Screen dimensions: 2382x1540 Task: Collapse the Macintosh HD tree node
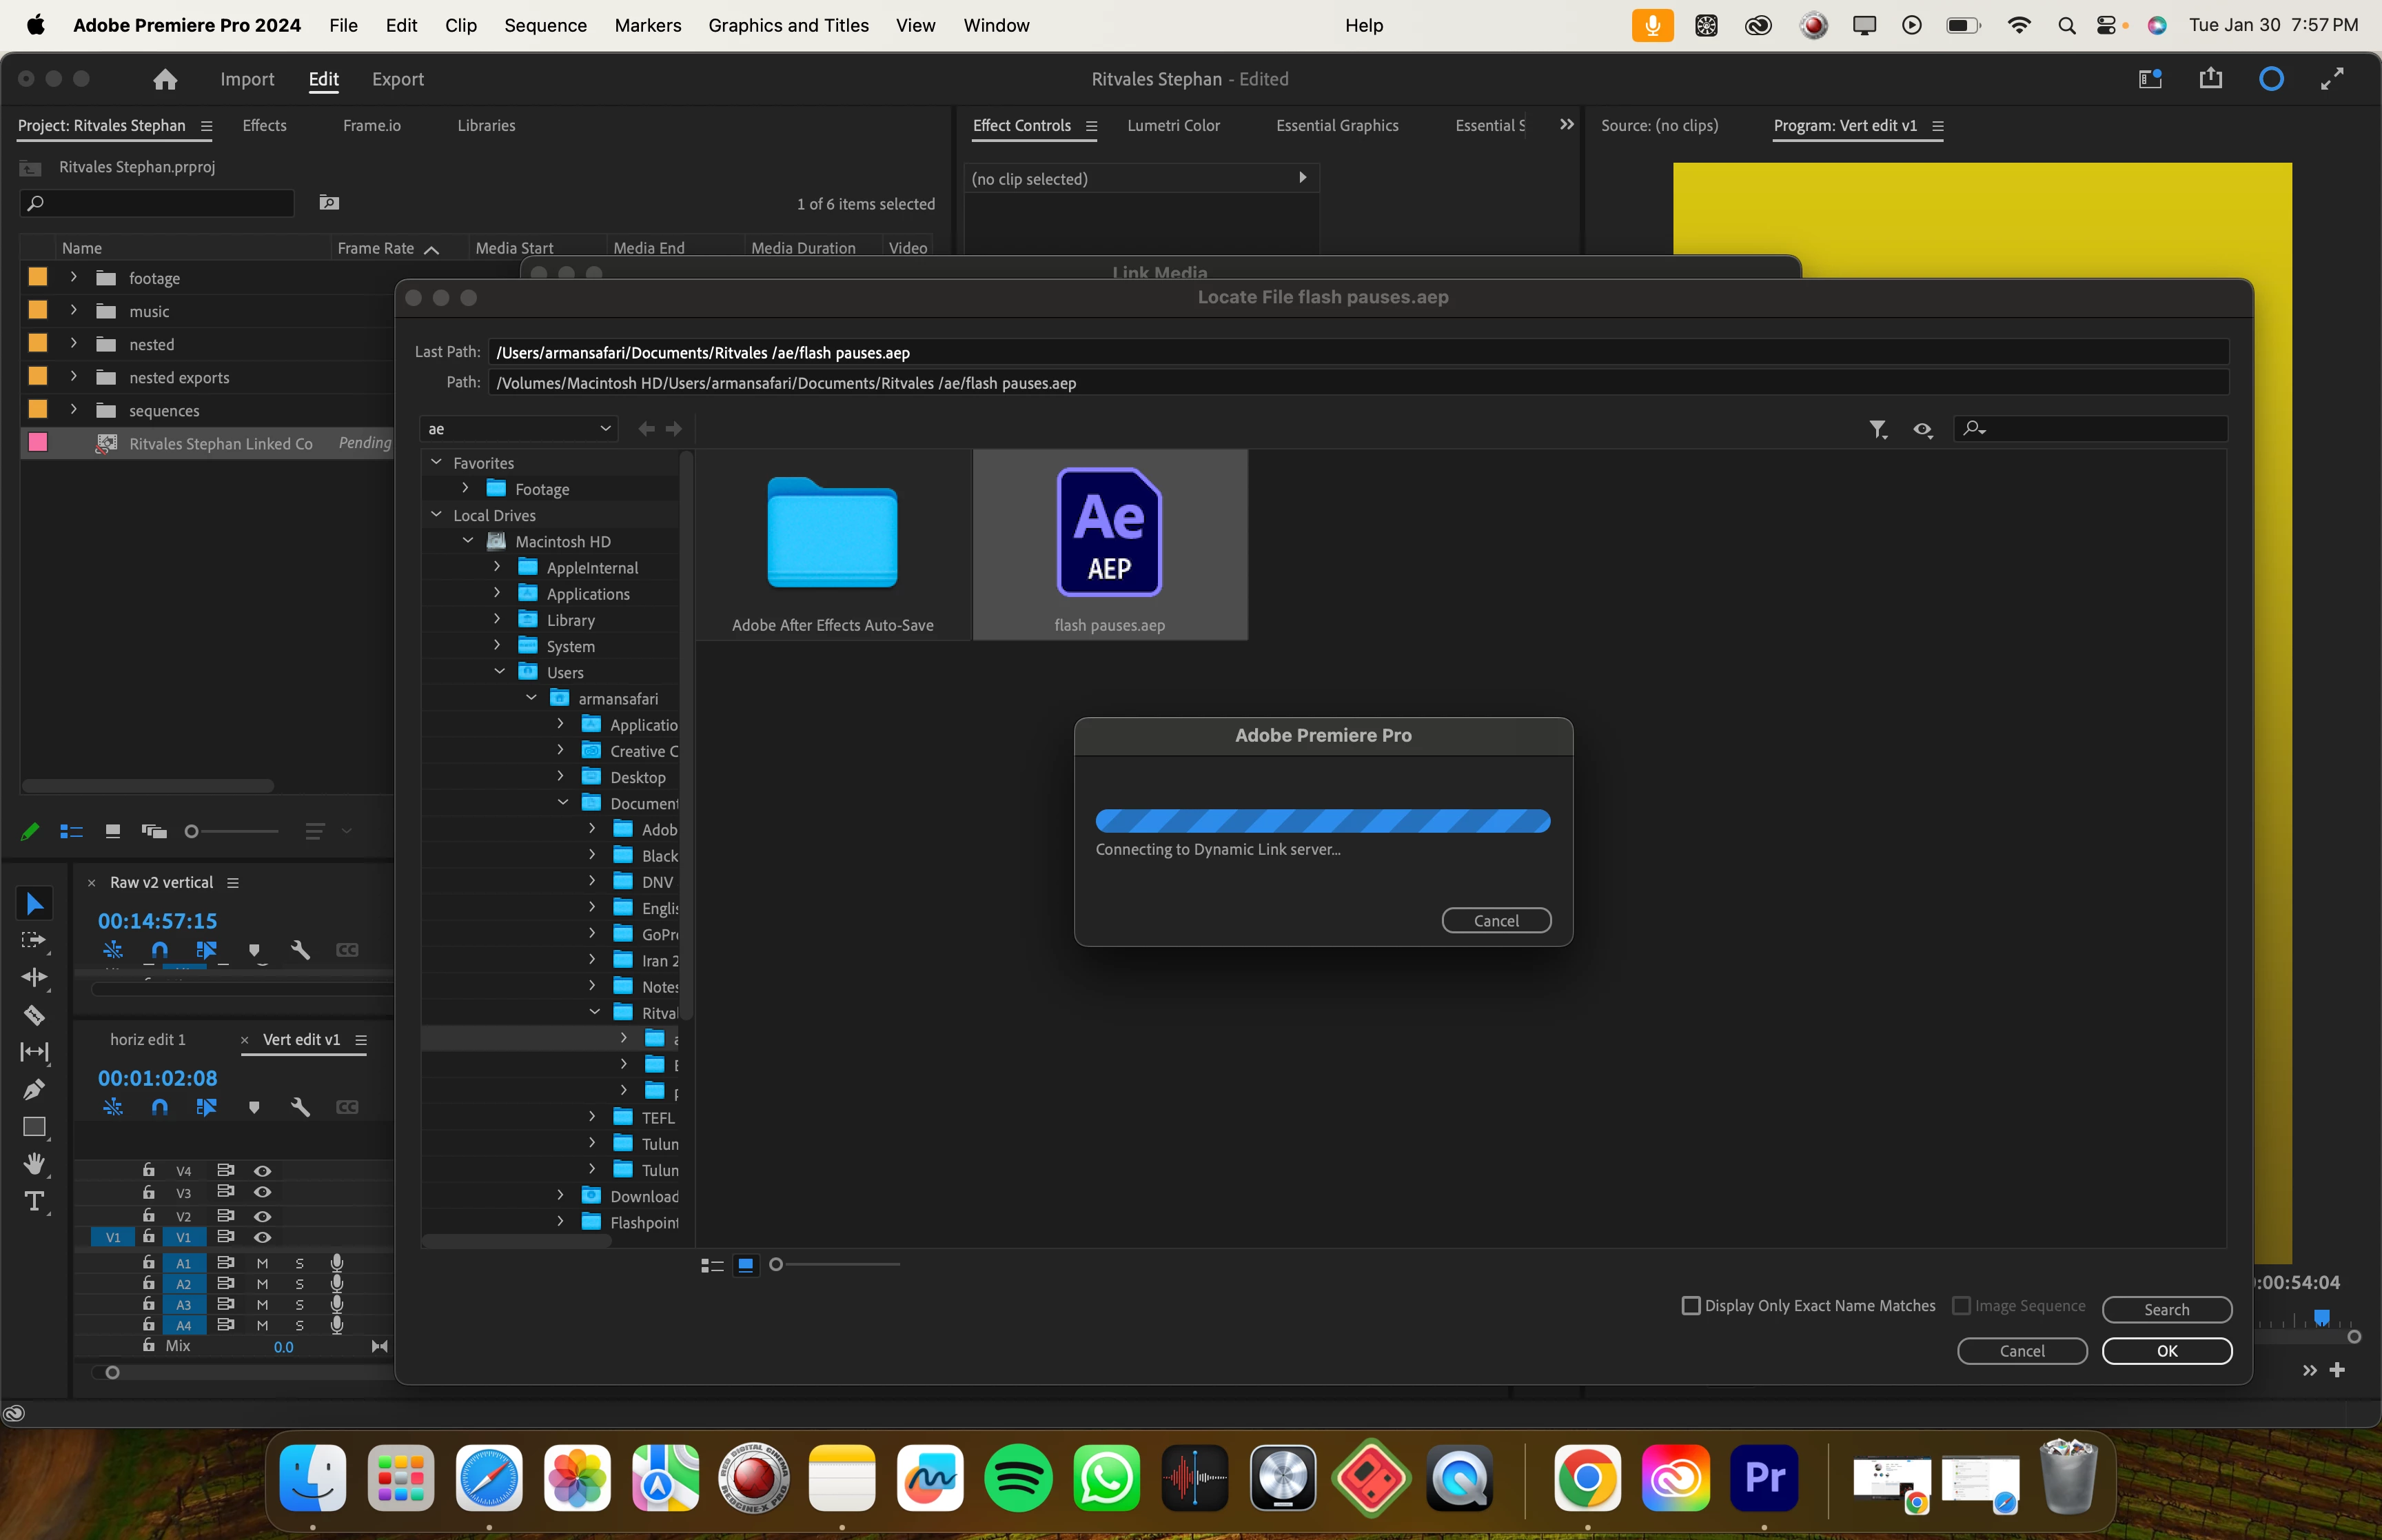pyautogui.click(x=468, y=541)
